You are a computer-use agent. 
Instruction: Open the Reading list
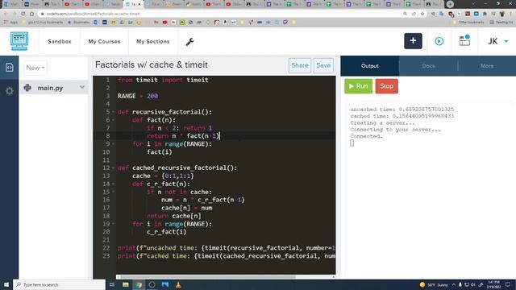click(501, 23)
